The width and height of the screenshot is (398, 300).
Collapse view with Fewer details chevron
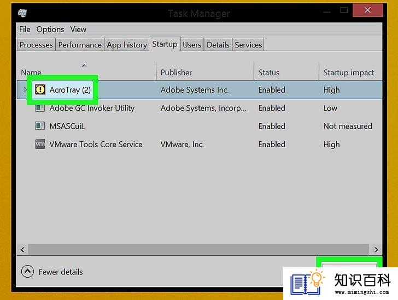(27, 272)
